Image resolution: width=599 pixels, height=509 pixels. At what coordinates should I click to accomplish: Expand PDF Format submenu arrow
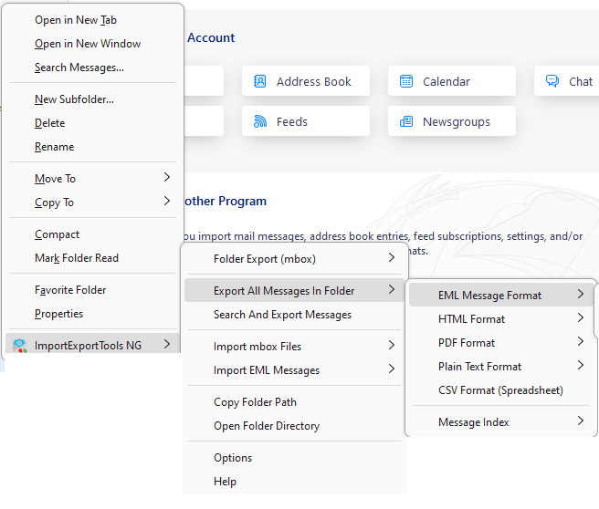(581, 341)
